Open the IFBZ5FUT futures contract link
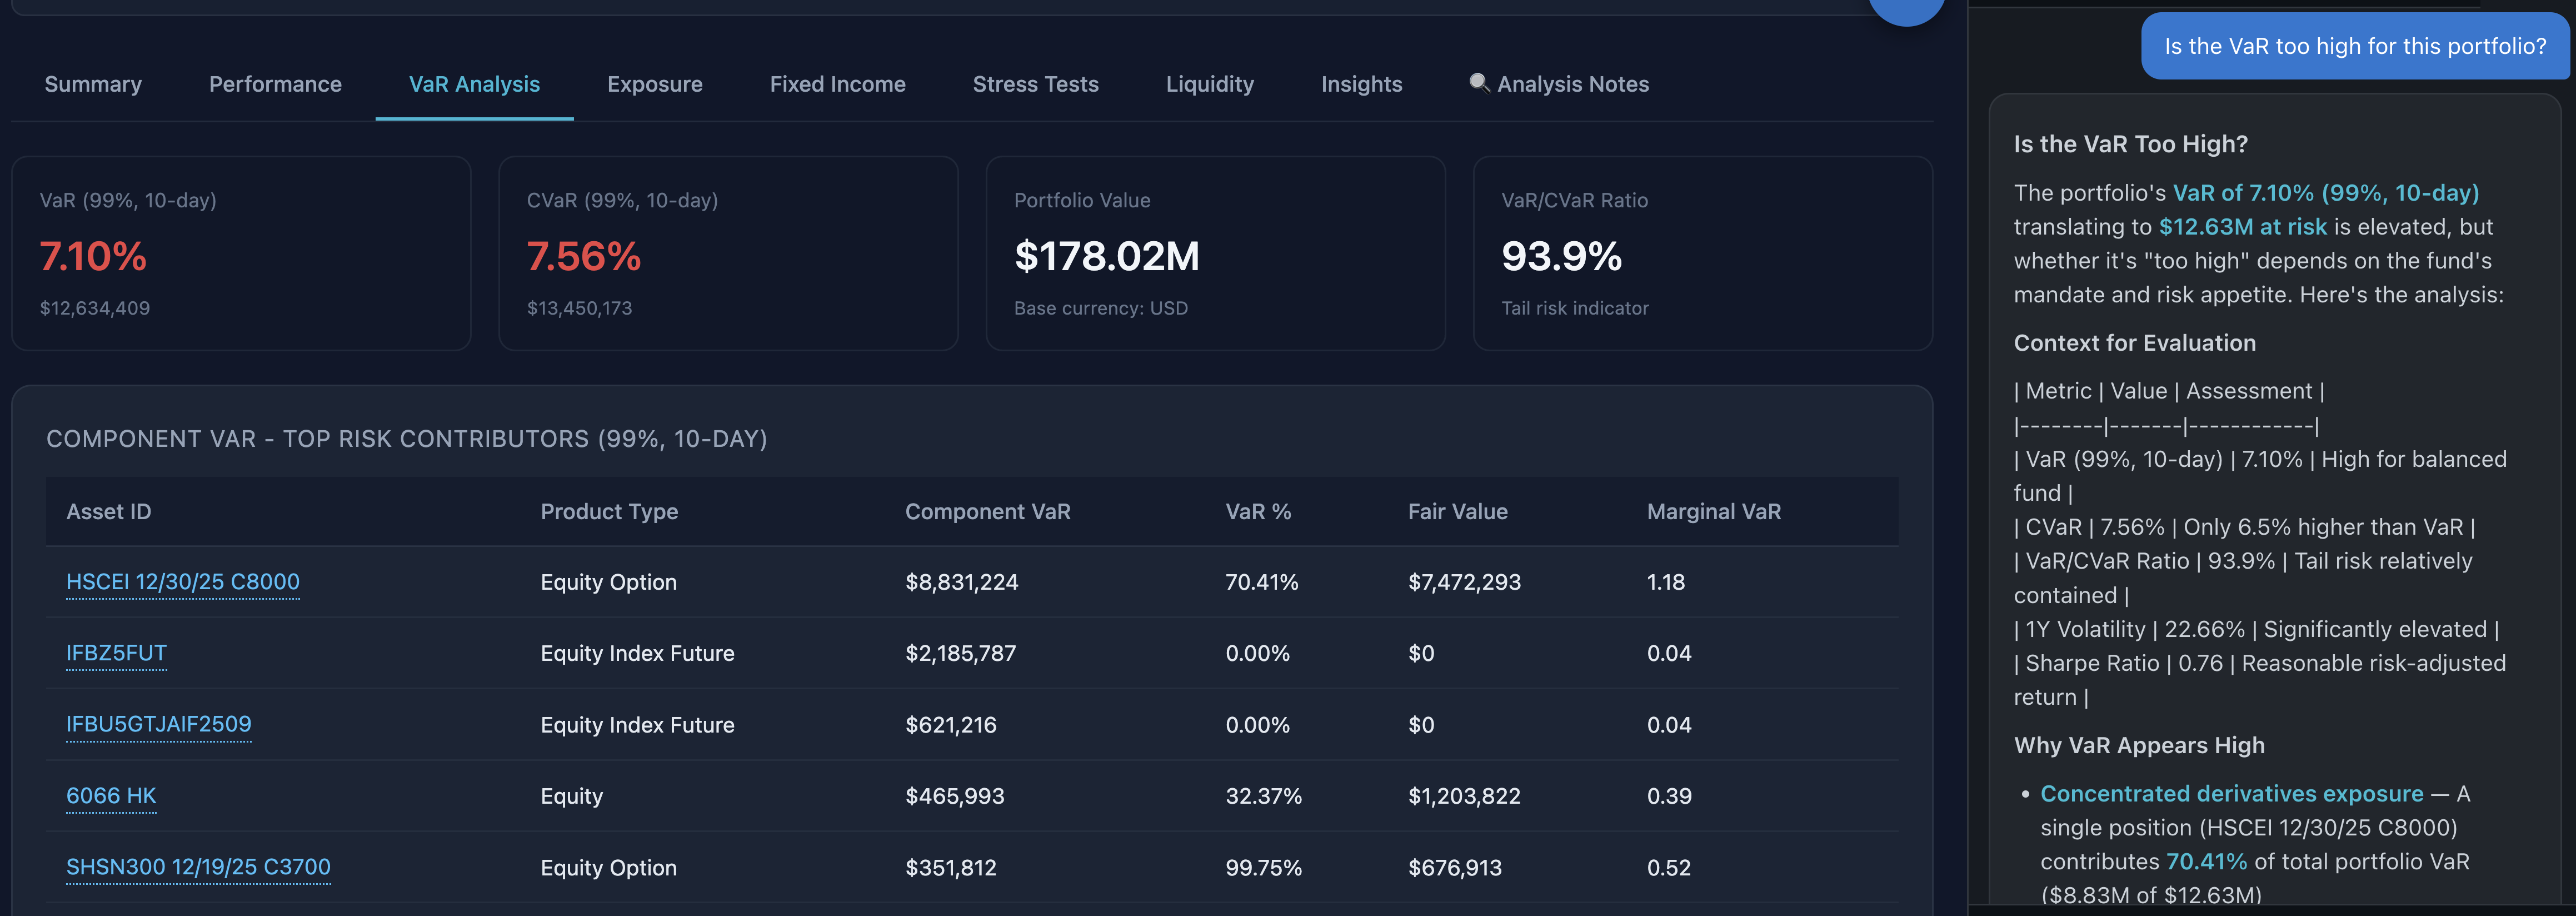Image resolution: width=2576 pixels, height=916 pixels. pyautogui.click(x=116, y=653)
